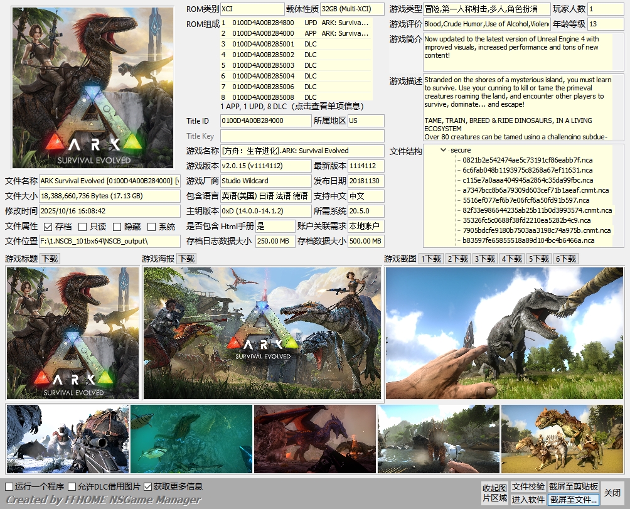Image resolution: width=630 pixels, height=509 pixels.
Task: Click 下载 button next to 游戏标题
Action: pos(50,259)
